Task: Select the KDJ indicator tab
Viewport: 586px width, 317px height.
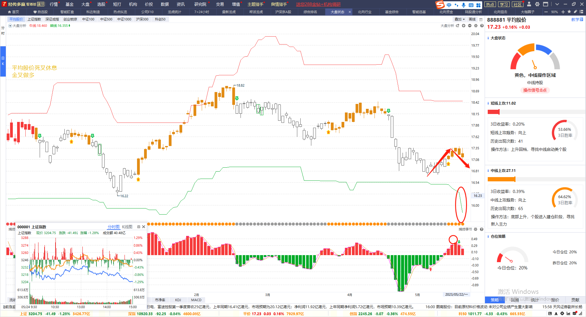Action: point(178,300)
